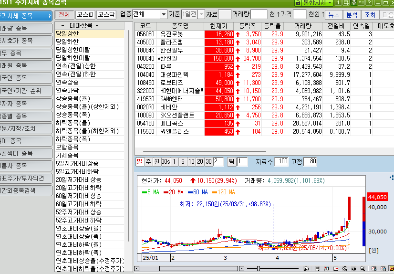Select 당일상한 in theme list
394x274 pixels.
point(90,34)
